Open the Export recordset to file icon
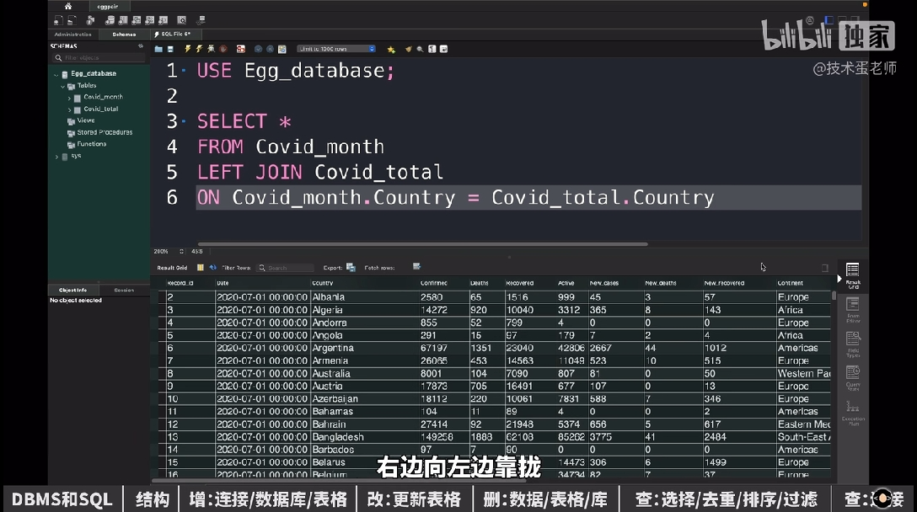The image size is (917, 512). tap(350, 268)
